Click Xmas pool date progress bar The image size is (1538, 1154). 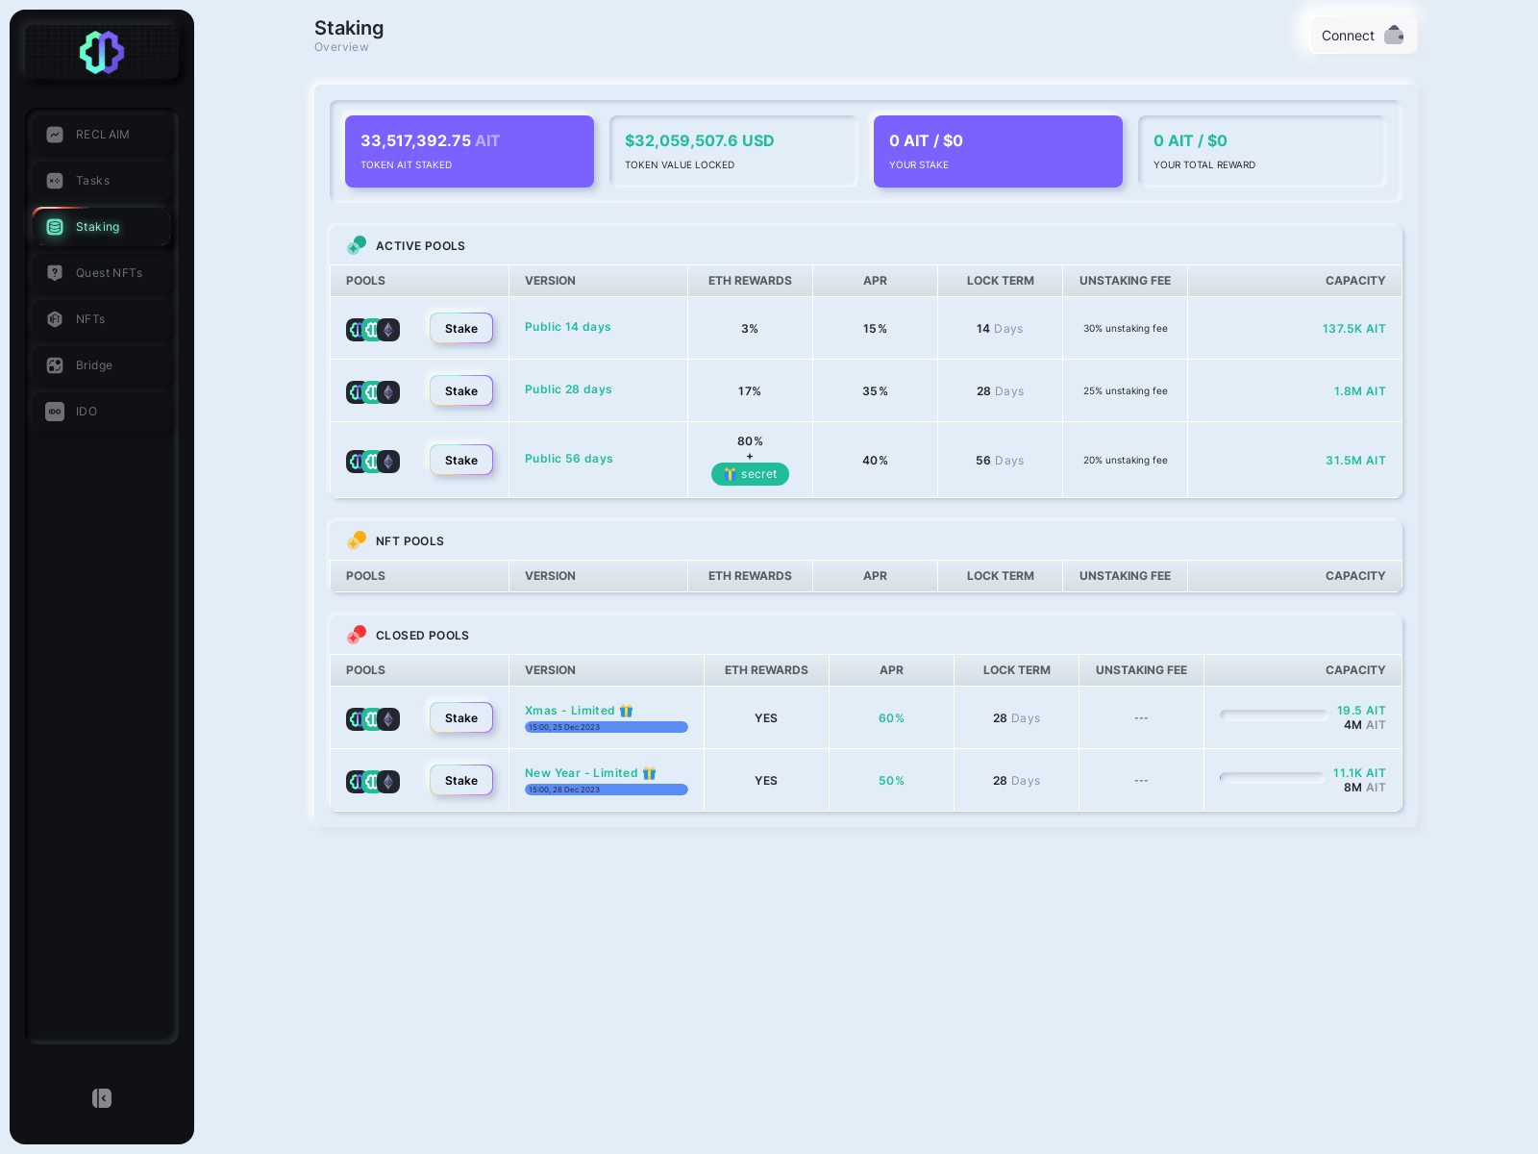607,727
